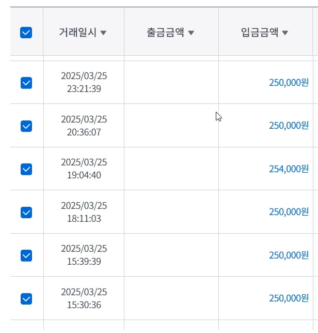The height and width of the screenshot is (333, 318).
Task: Open the 250,000원 deposit at 15:30:36
Action: point(289,298)
